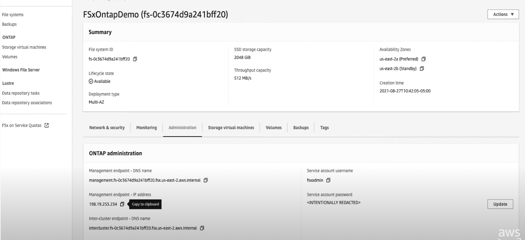Switch to the Network & security tab

pyautogui.click(x=107, y=127)
